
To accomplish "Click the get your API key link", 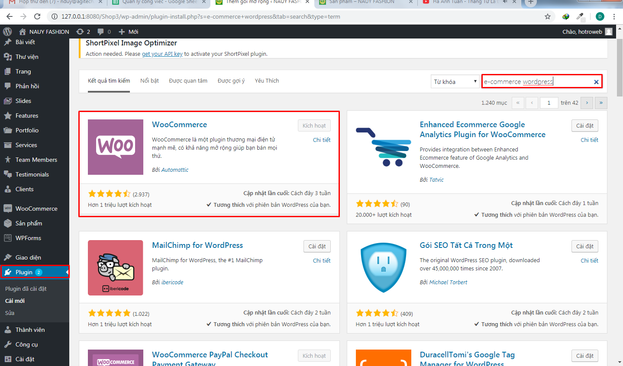I will tap(162, 54).
